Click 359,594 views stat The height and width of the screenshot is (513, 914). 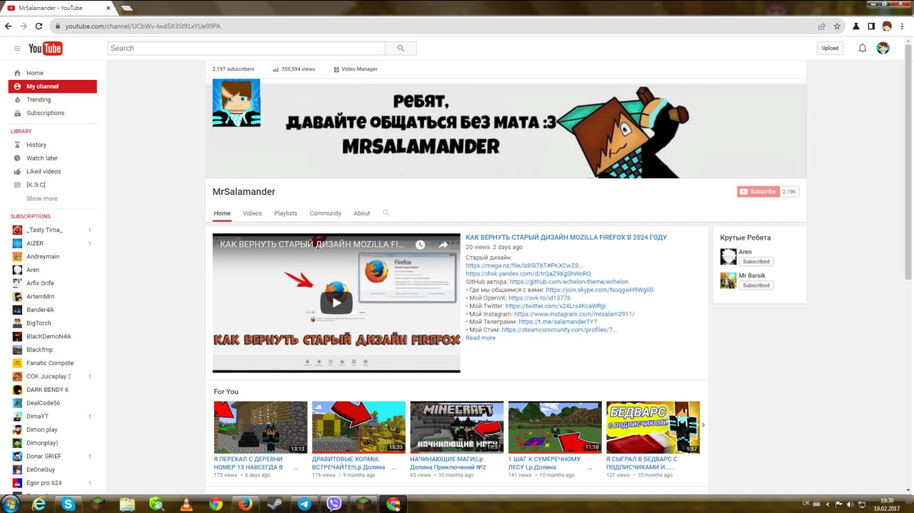point(293,69)
